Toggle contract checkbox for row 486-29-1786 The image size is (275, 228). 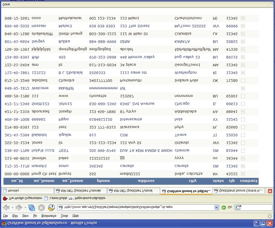[x=243, y=96]
